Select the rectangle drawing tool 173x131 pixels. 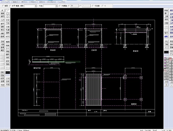click(8, 14)
